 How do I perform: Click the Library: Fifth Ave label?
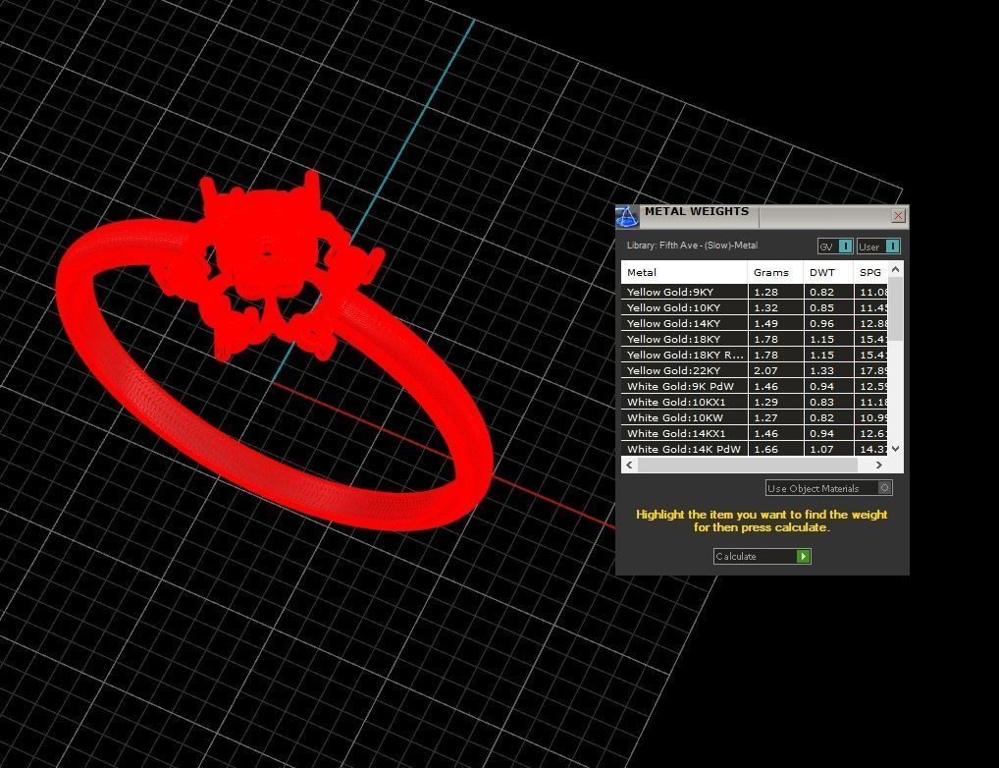pyautogui.click(x=692, y=246)
